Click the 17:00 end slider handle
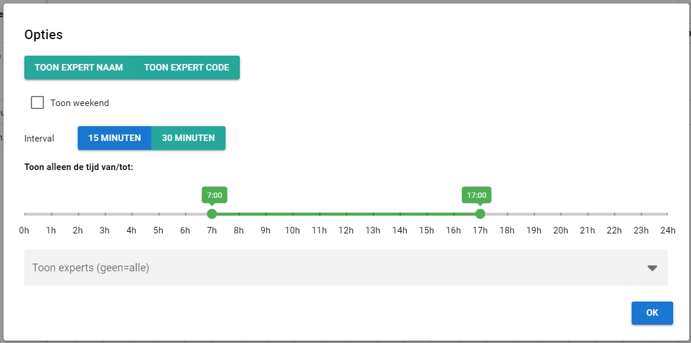This screenshot has width=691, height=343. tap(480, 214)
